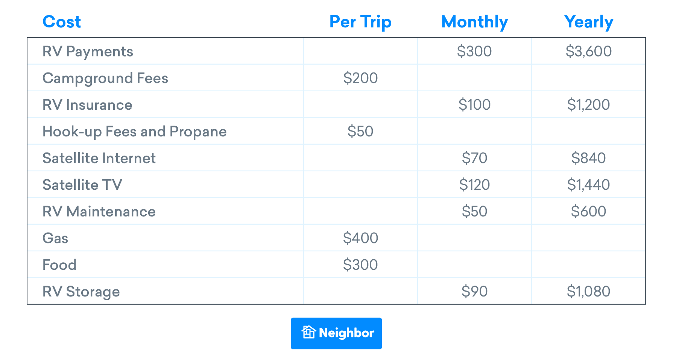This screenshot has width=673, height=363.
Task: Click the $840 yearly internet cell
Action: pyautogui.click(x=588, y=158)
